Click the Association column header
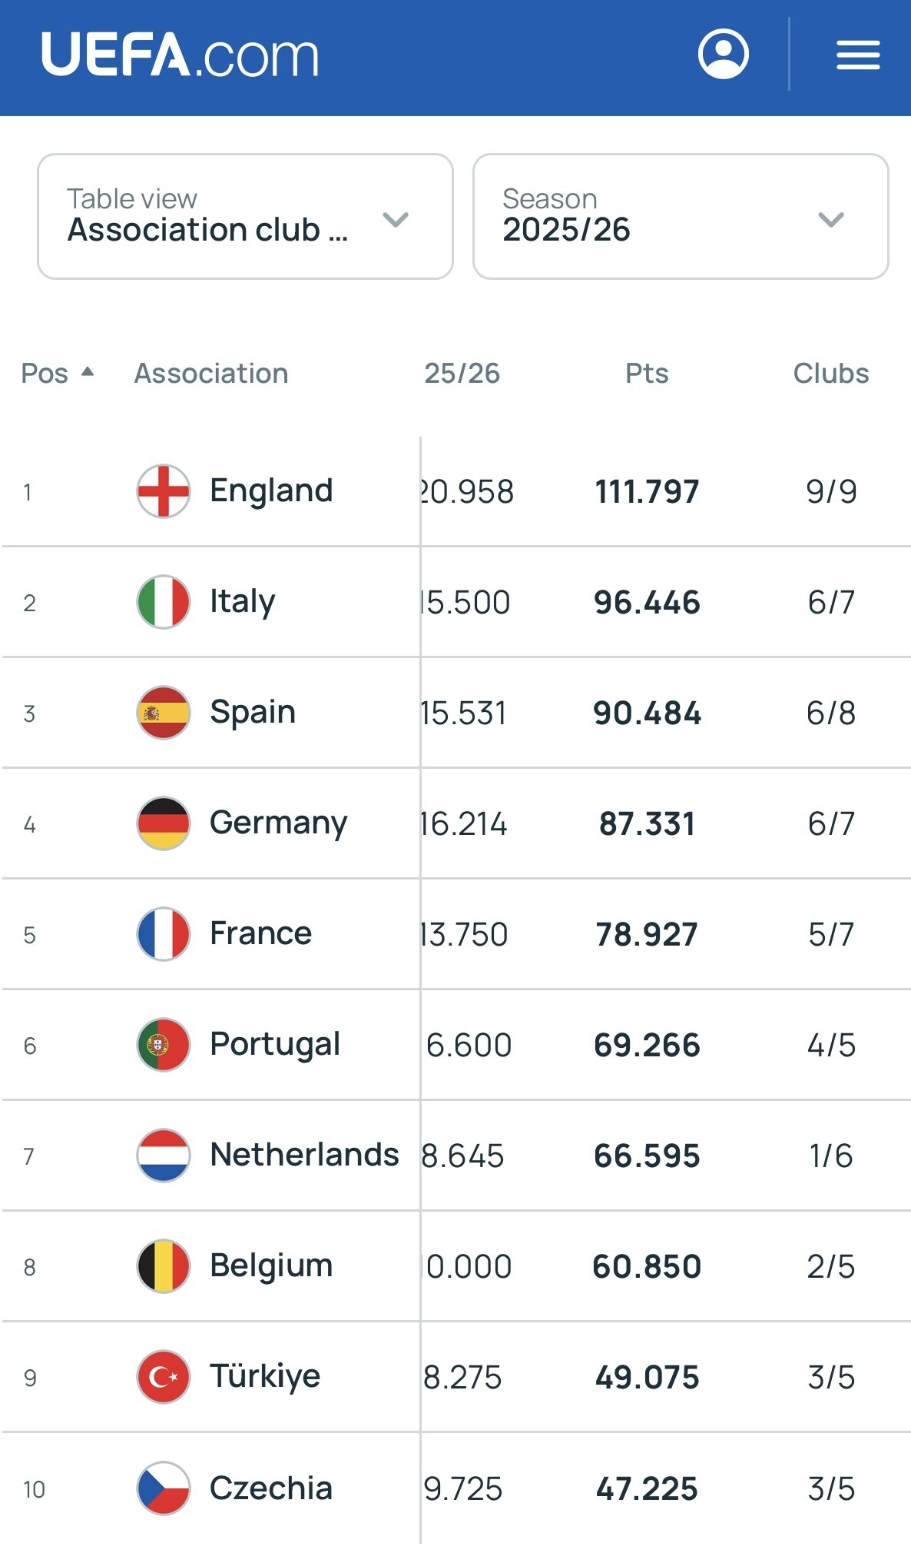 click(211, 374)
